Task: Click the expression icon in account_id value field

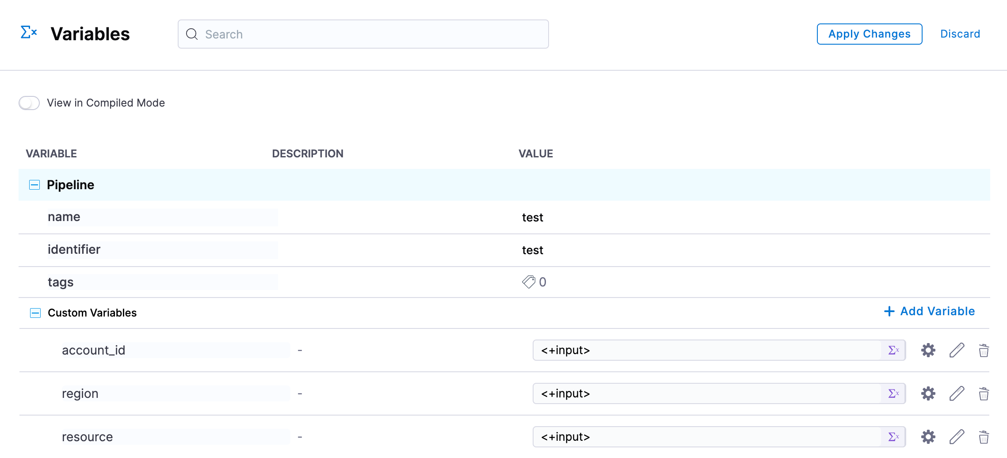Action: tap(893, 350)
